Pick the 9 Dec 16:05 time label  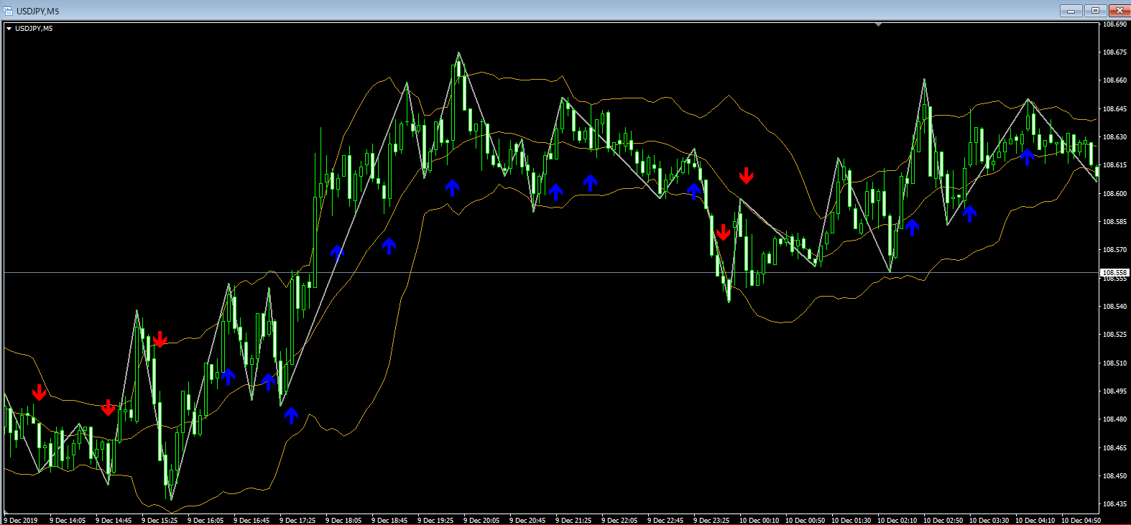(206, 521)
